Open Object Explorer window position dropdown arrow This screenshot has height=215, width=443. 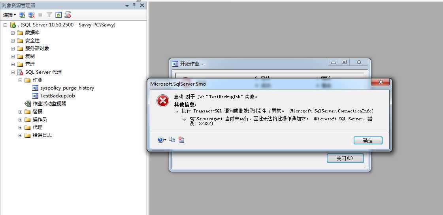pyautogui.click(x=127, y=6)
